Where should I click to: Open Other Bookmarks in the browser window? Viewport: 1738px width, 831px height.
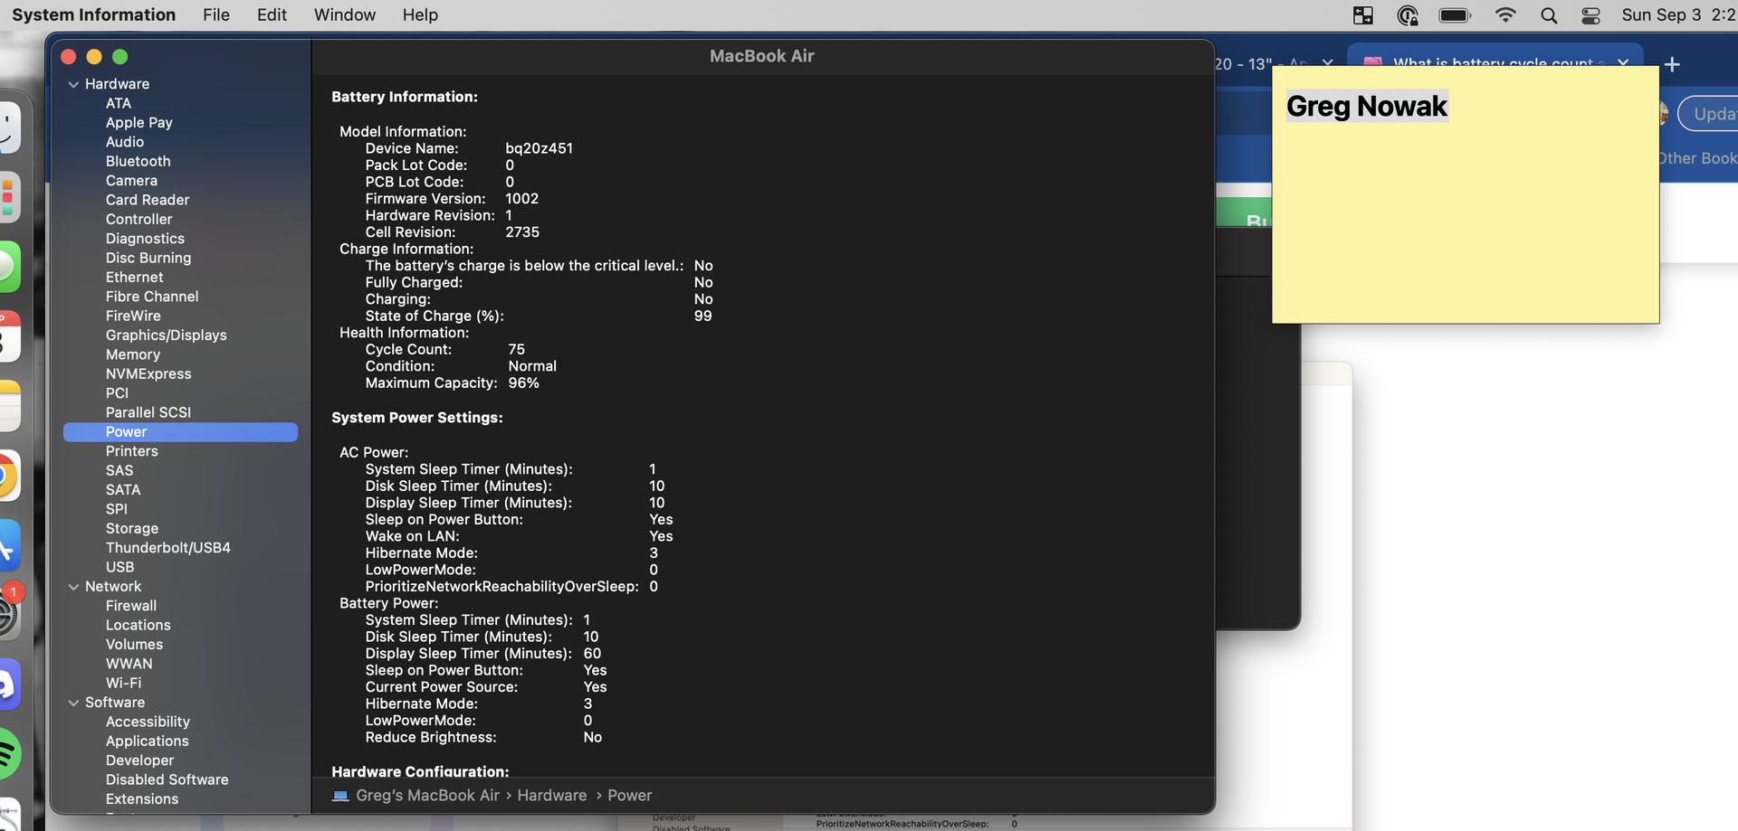click(x=1698, y=158)
